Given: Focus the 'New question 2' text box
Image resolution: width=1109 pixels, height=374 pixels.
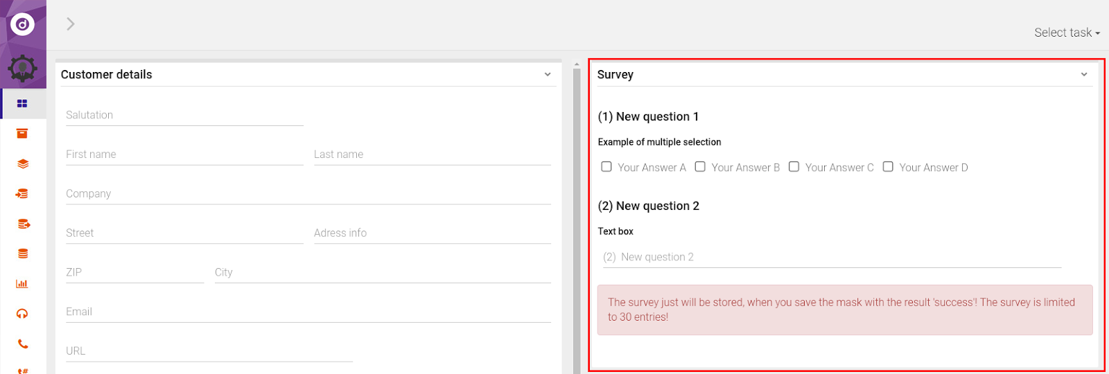Looking at the screenshot, I should point(832,257).
